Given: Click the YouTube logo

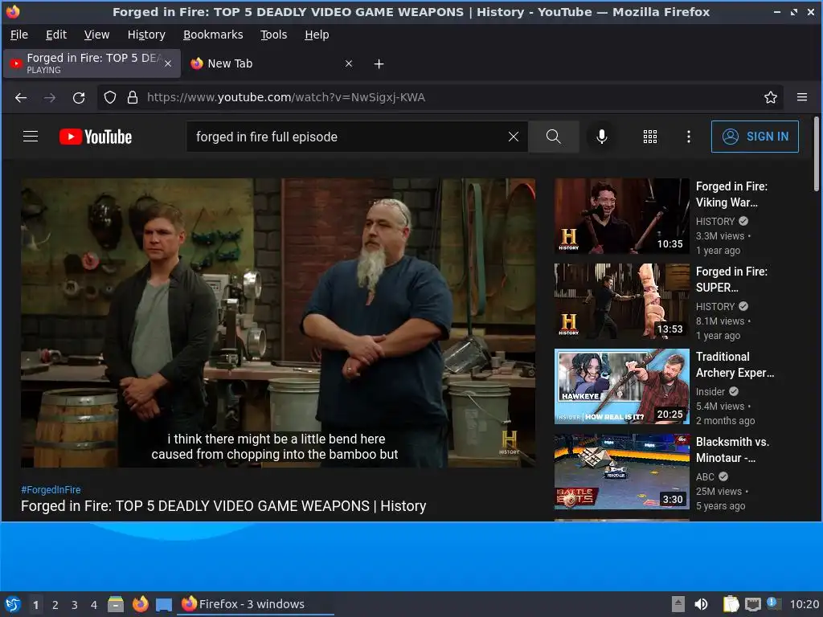Looking at the screenshot, I should [x=96, y=137].
